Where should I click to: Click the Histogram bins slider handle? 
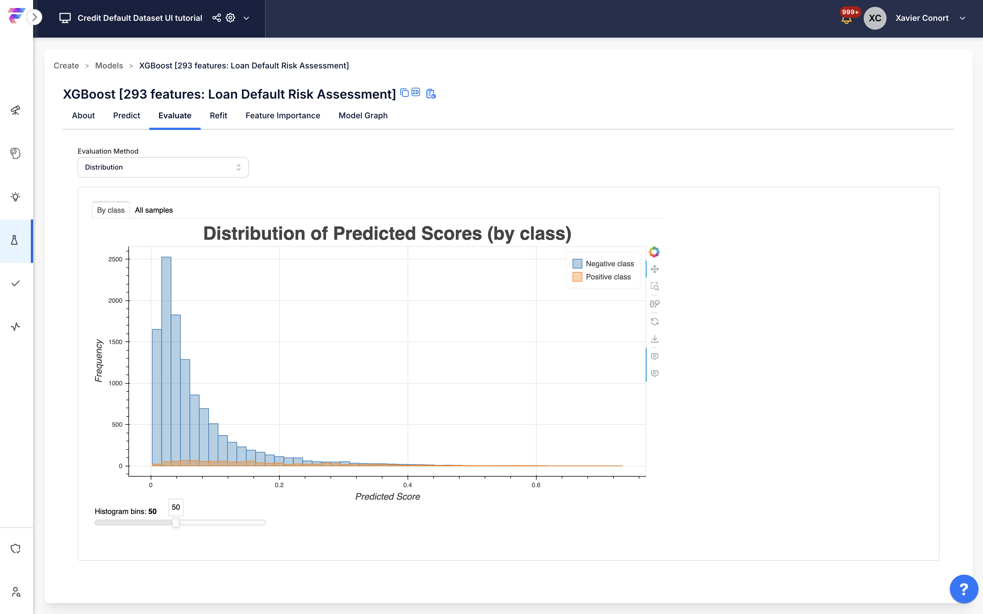pyautogui.click(x=176, y=522)
